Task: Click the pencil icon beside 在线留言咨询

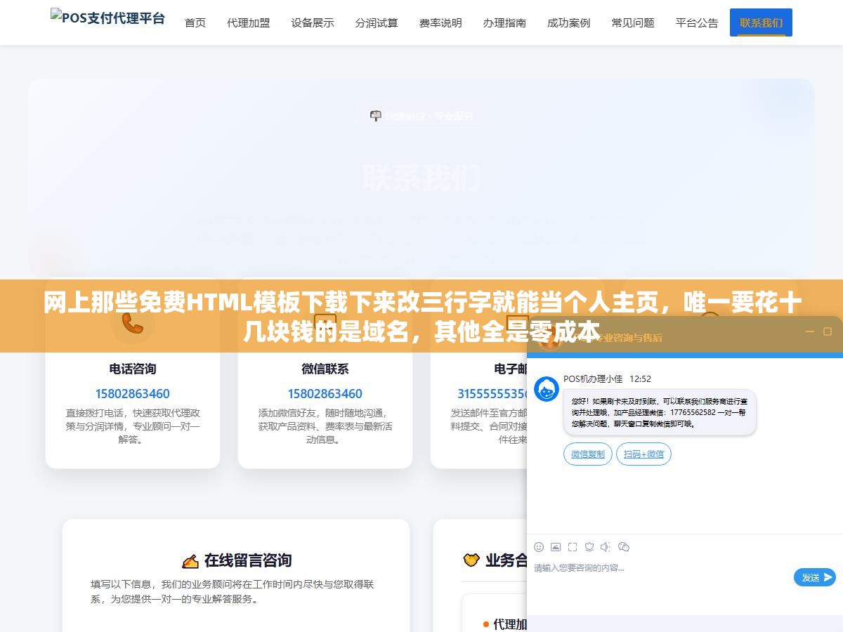Action: click(190, 561)
